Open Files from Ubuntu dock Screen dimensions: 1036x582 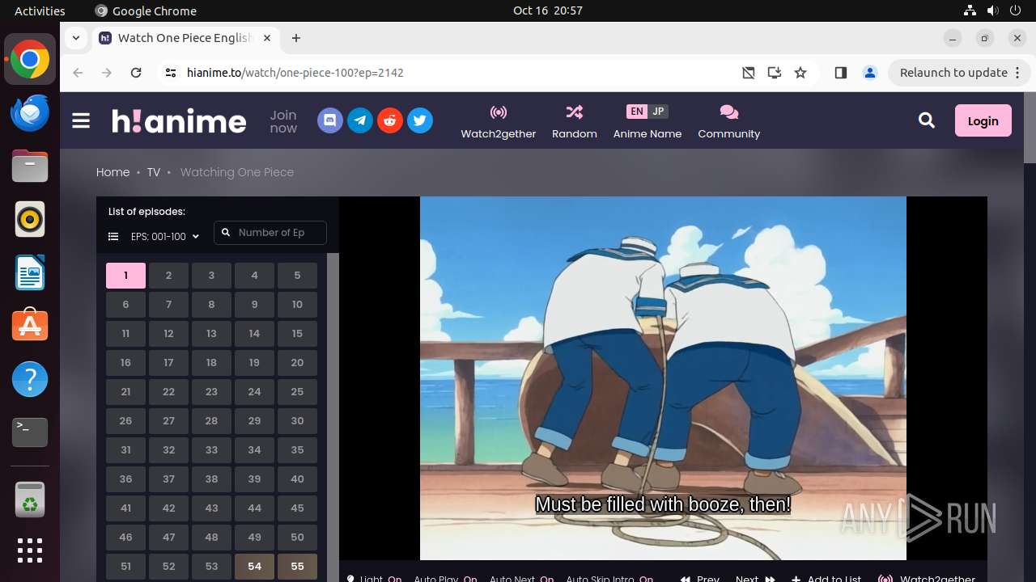coord(30,166)
